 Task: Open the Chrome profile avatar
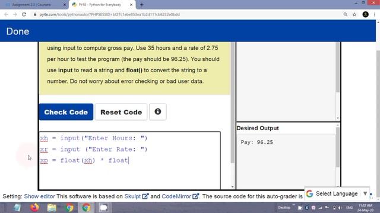click(x=366, y=14)
